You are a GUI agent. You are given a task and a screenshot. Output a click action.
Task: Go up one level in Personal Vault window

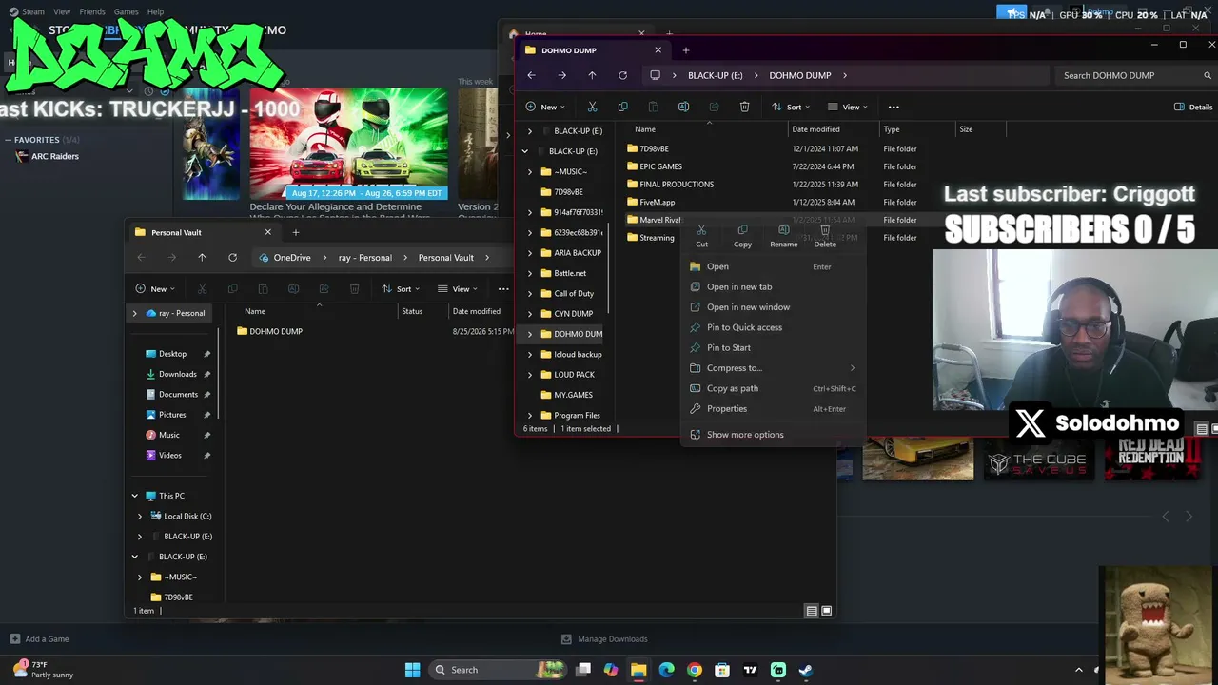click(202, 257)
